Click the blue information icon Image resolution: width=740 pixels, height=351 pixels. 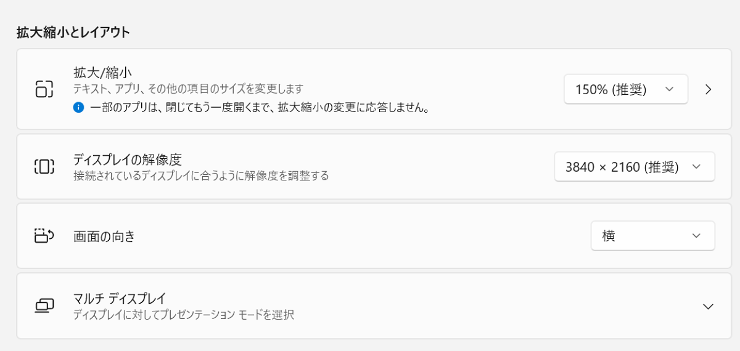78,107
